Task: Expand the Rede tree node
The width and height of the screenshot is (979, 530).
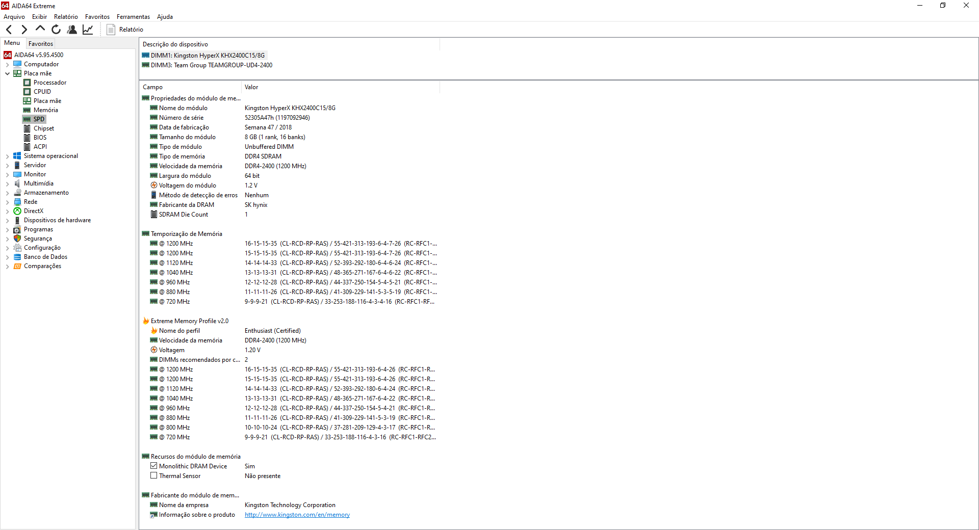Action: [7, 202]
